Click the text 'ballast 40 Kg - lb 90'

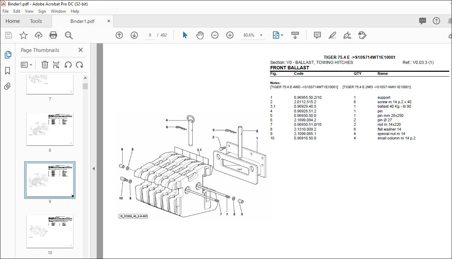(394, 107)
